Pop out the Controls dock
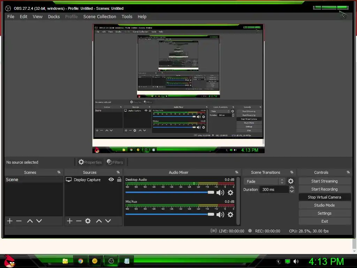Viewport: 357px width, 268px height. [x=348, y=172]
